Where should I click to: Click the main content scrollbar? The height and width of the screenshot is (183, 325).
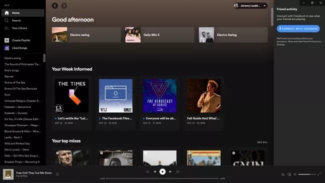(272, 17)
